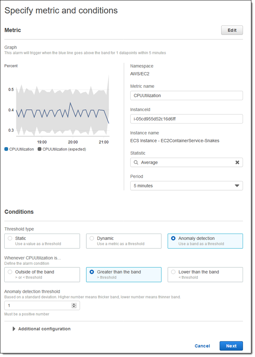The height and width of the screenshot is (357, 255).
Task: Open the Period dropdown
Action: pyautogui.click(x=187, y=186)
